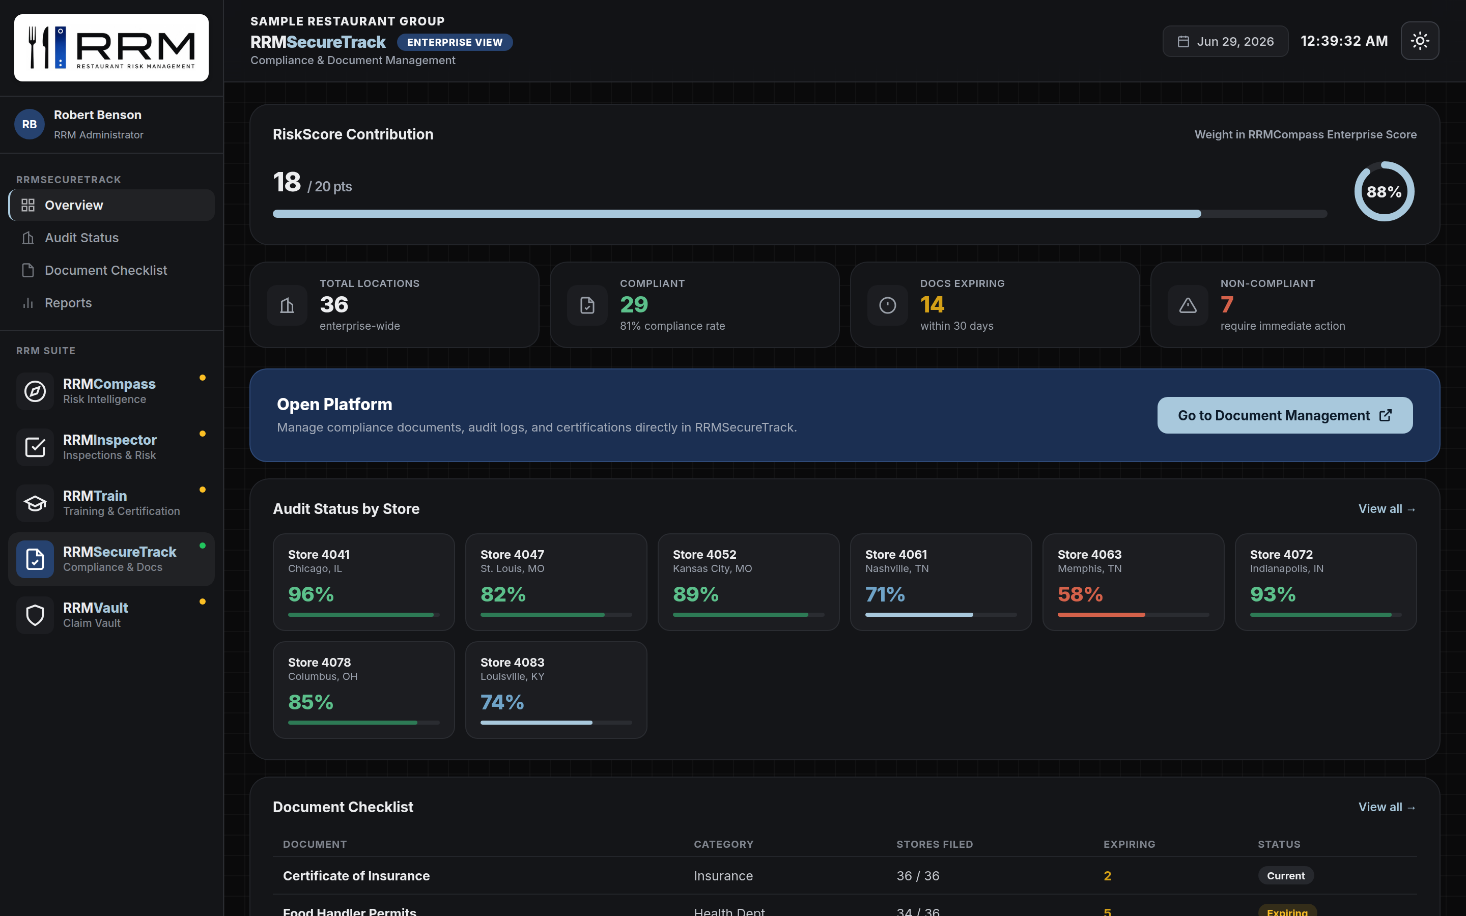Open the RRMTrain graduation cap icon
This screenshot has height=916, width=1466.
point(35,503)
